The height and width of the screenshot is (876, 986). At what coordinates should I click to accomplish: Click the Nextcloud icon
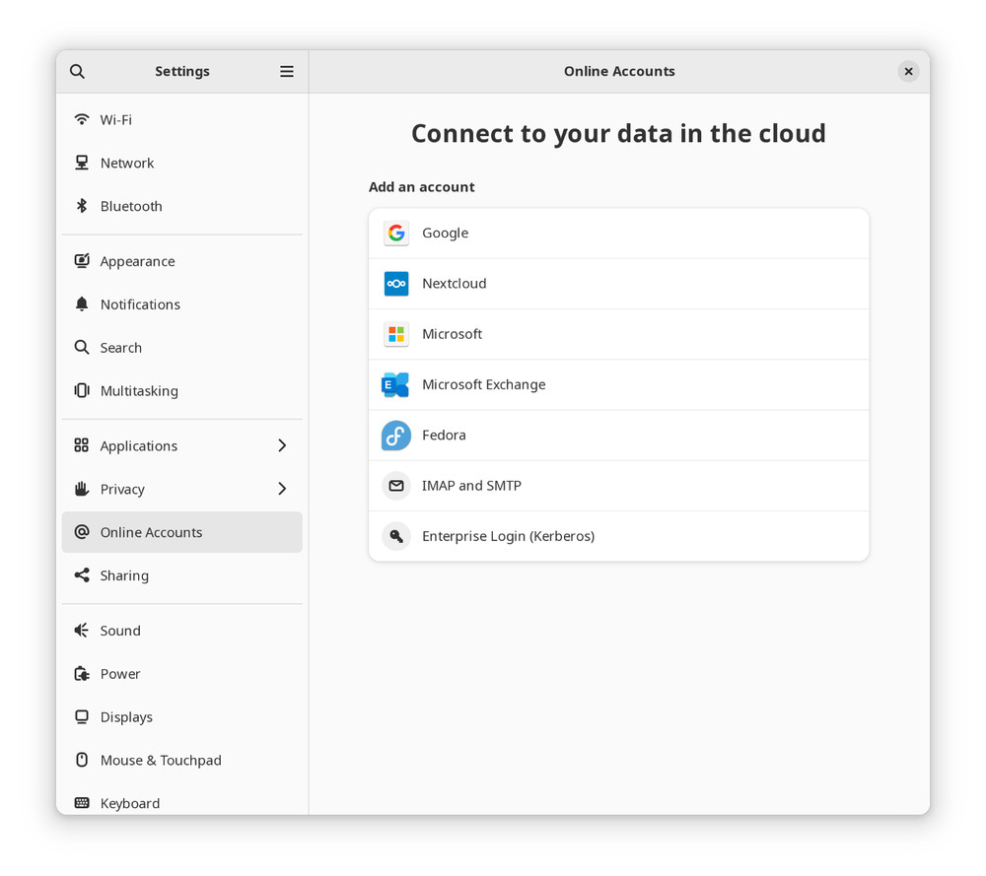395,283
